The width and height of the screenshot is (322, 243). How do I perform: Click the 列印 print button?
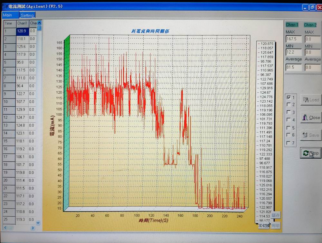pyautogui.click(x=275, y=226)
